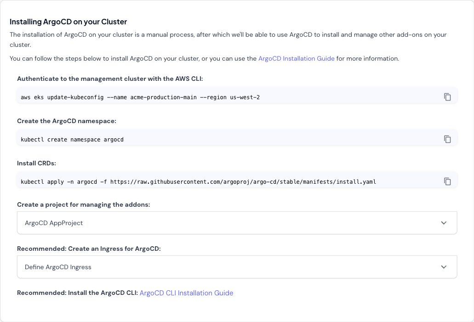The width and height of the screenshot is (474, 322).
Task: Select the kubectl apply install.yaml command text
Action: click(198, 181)
